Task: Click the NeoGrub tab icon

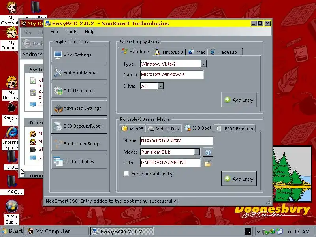Action: 213,52
